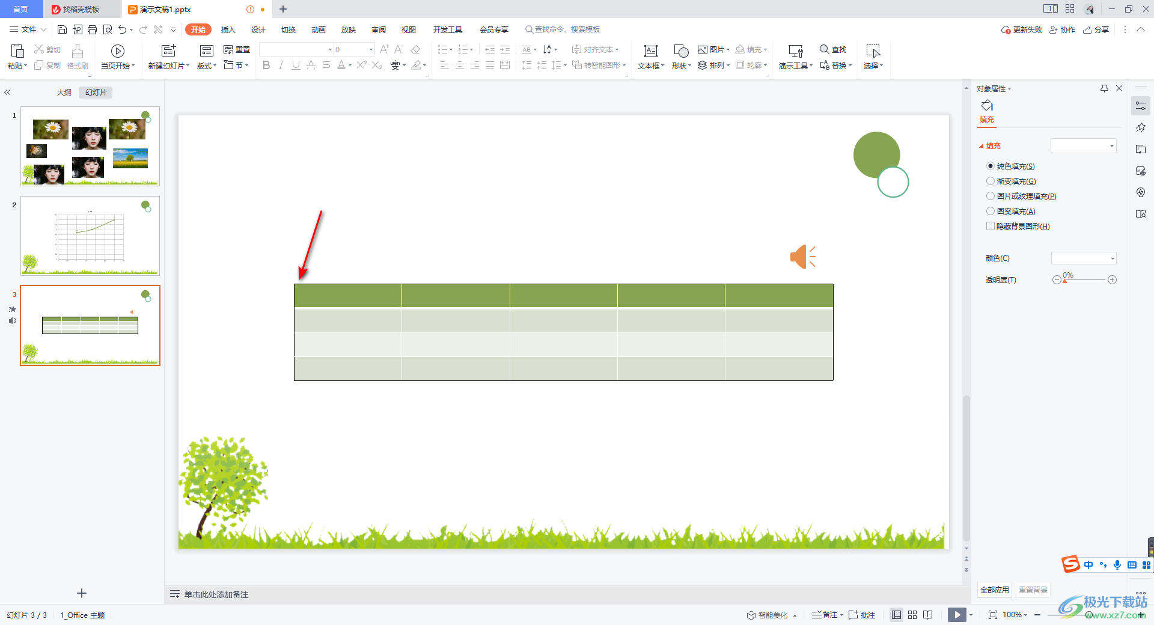Image resolution: width=1154 pixels, height=625 pixels.
Task: Open the Transitions ribbon tab
Action: point(288,29)
